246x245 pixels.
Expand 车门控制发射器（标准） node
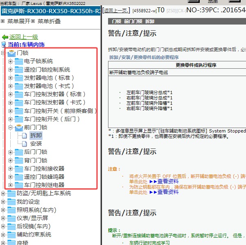(x=10, y=94)
